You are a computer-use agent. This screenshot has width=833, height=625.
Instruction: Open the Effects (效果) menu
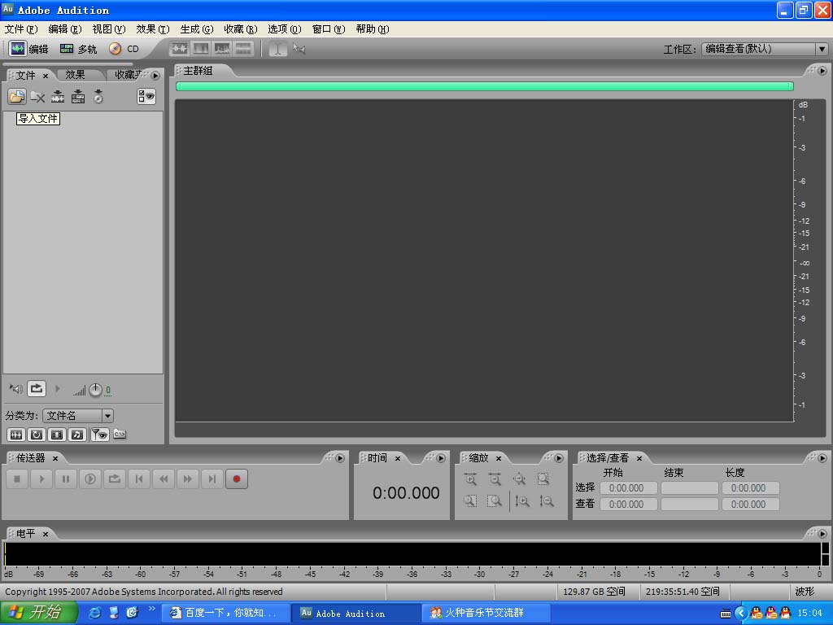click(x=153, y=29)
